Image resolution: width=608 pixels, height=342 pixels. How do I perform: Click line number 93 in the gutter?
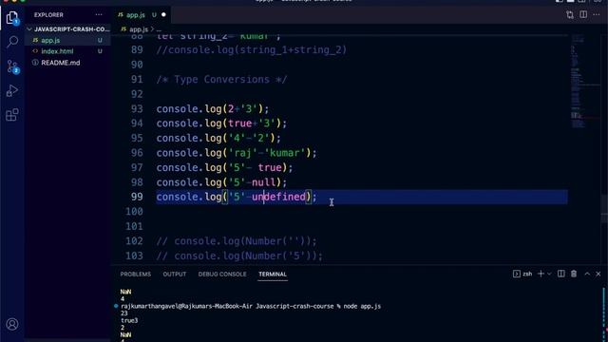137,109
